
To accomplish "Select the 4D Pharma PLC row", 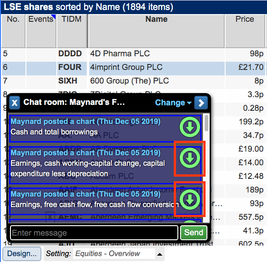I will (133, 54).
